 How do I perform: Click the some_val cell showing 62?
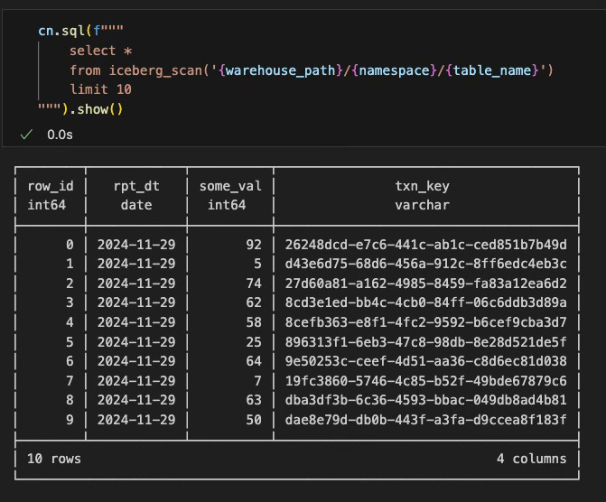254,302
